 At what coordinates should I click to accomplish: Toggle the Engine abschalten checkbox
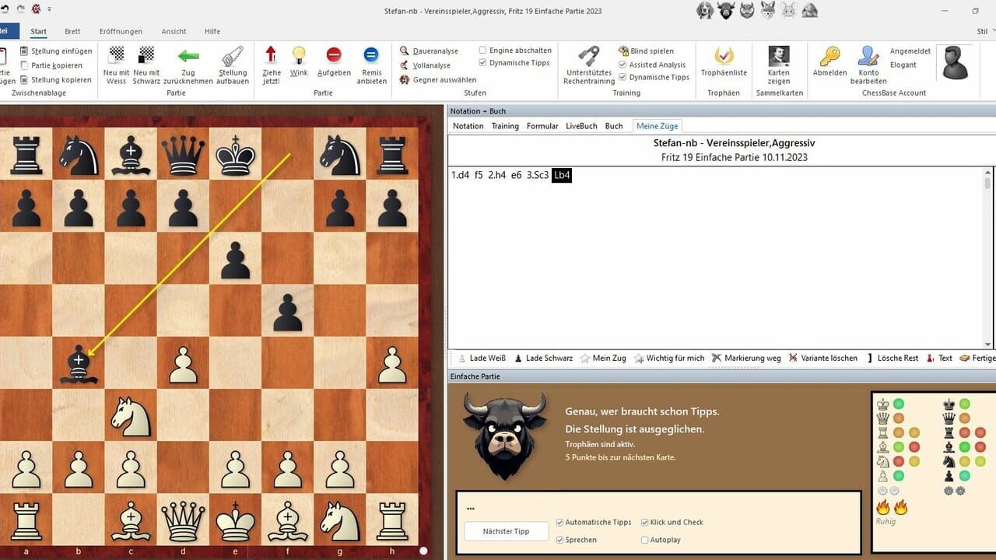point(483,51)
